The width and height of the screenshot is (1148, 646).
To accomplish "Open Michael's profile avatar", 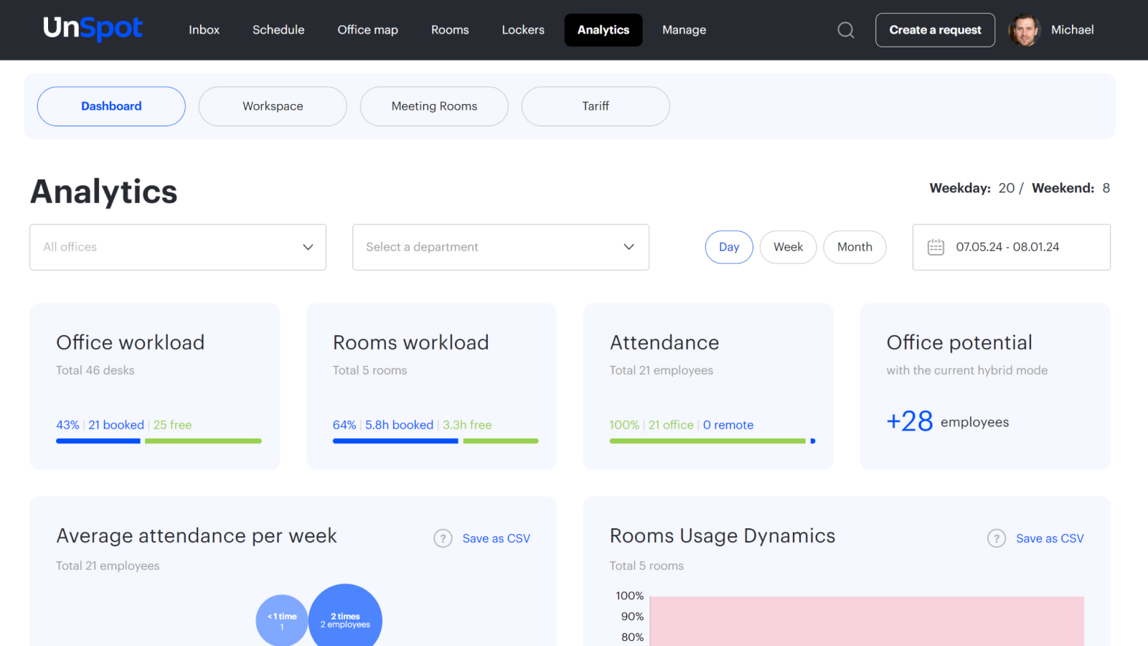I will coord(1024,29).
